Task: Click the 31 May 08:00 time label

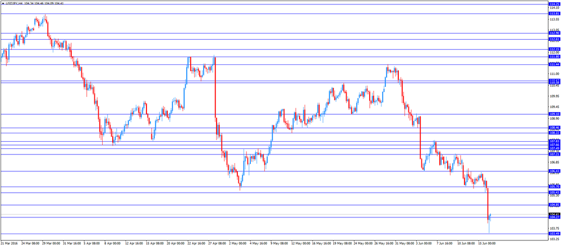Action: pyautogui.click(x=404, y=244)
